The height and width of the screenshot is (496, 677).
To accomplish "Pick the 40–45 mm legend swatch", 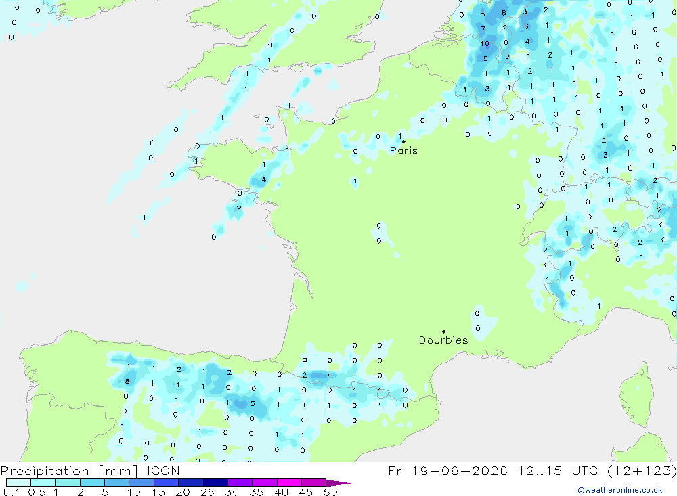I will [289, 482].
